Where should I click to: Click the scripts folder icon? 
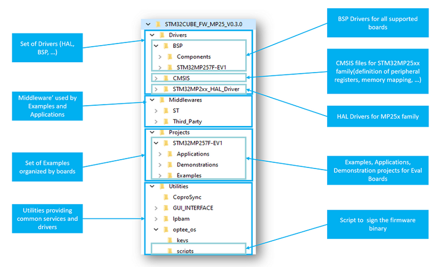pos(170,251)
